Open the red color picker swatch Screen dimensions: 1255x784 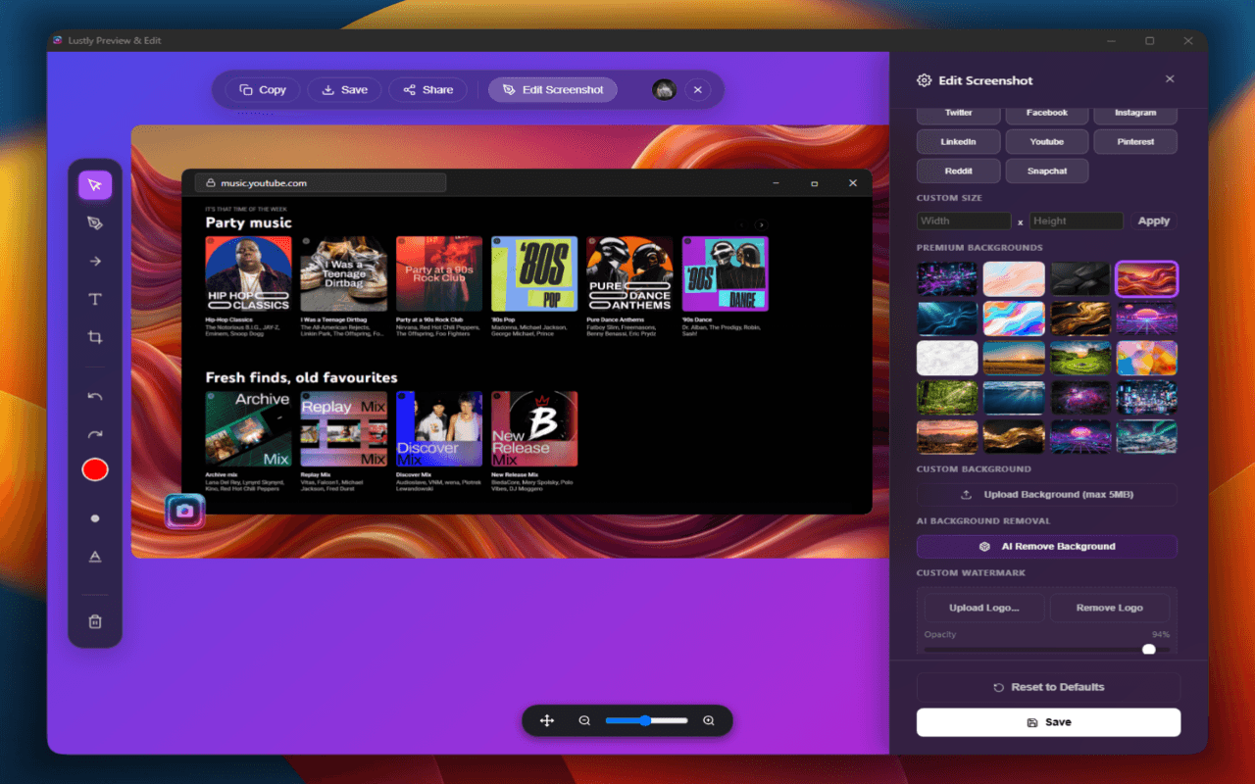(95, 470)
